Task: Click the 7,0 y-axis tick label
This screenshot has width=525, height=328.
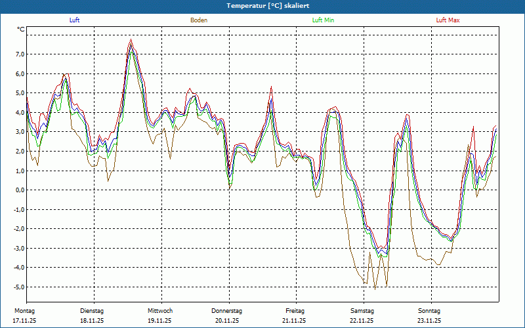Action: point(19,54)
